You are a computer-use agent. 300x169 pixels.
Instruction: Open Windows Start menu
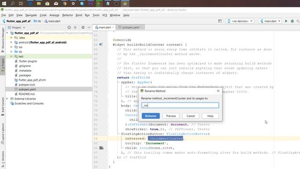(x=4, y=3)
